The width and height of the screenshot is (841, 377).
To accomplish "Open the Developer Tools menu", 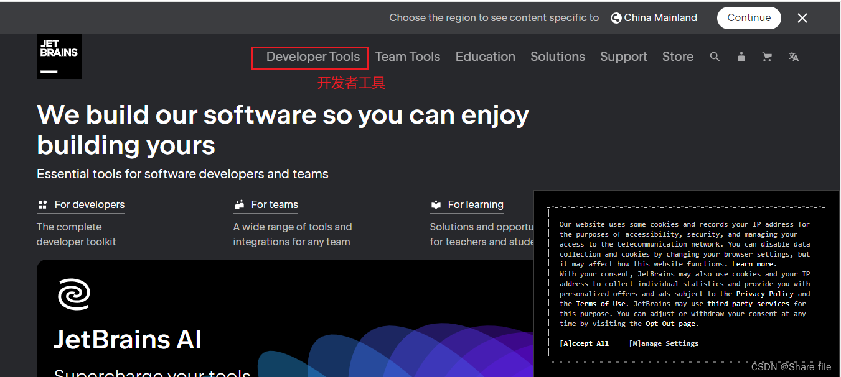I will point(313,57).
